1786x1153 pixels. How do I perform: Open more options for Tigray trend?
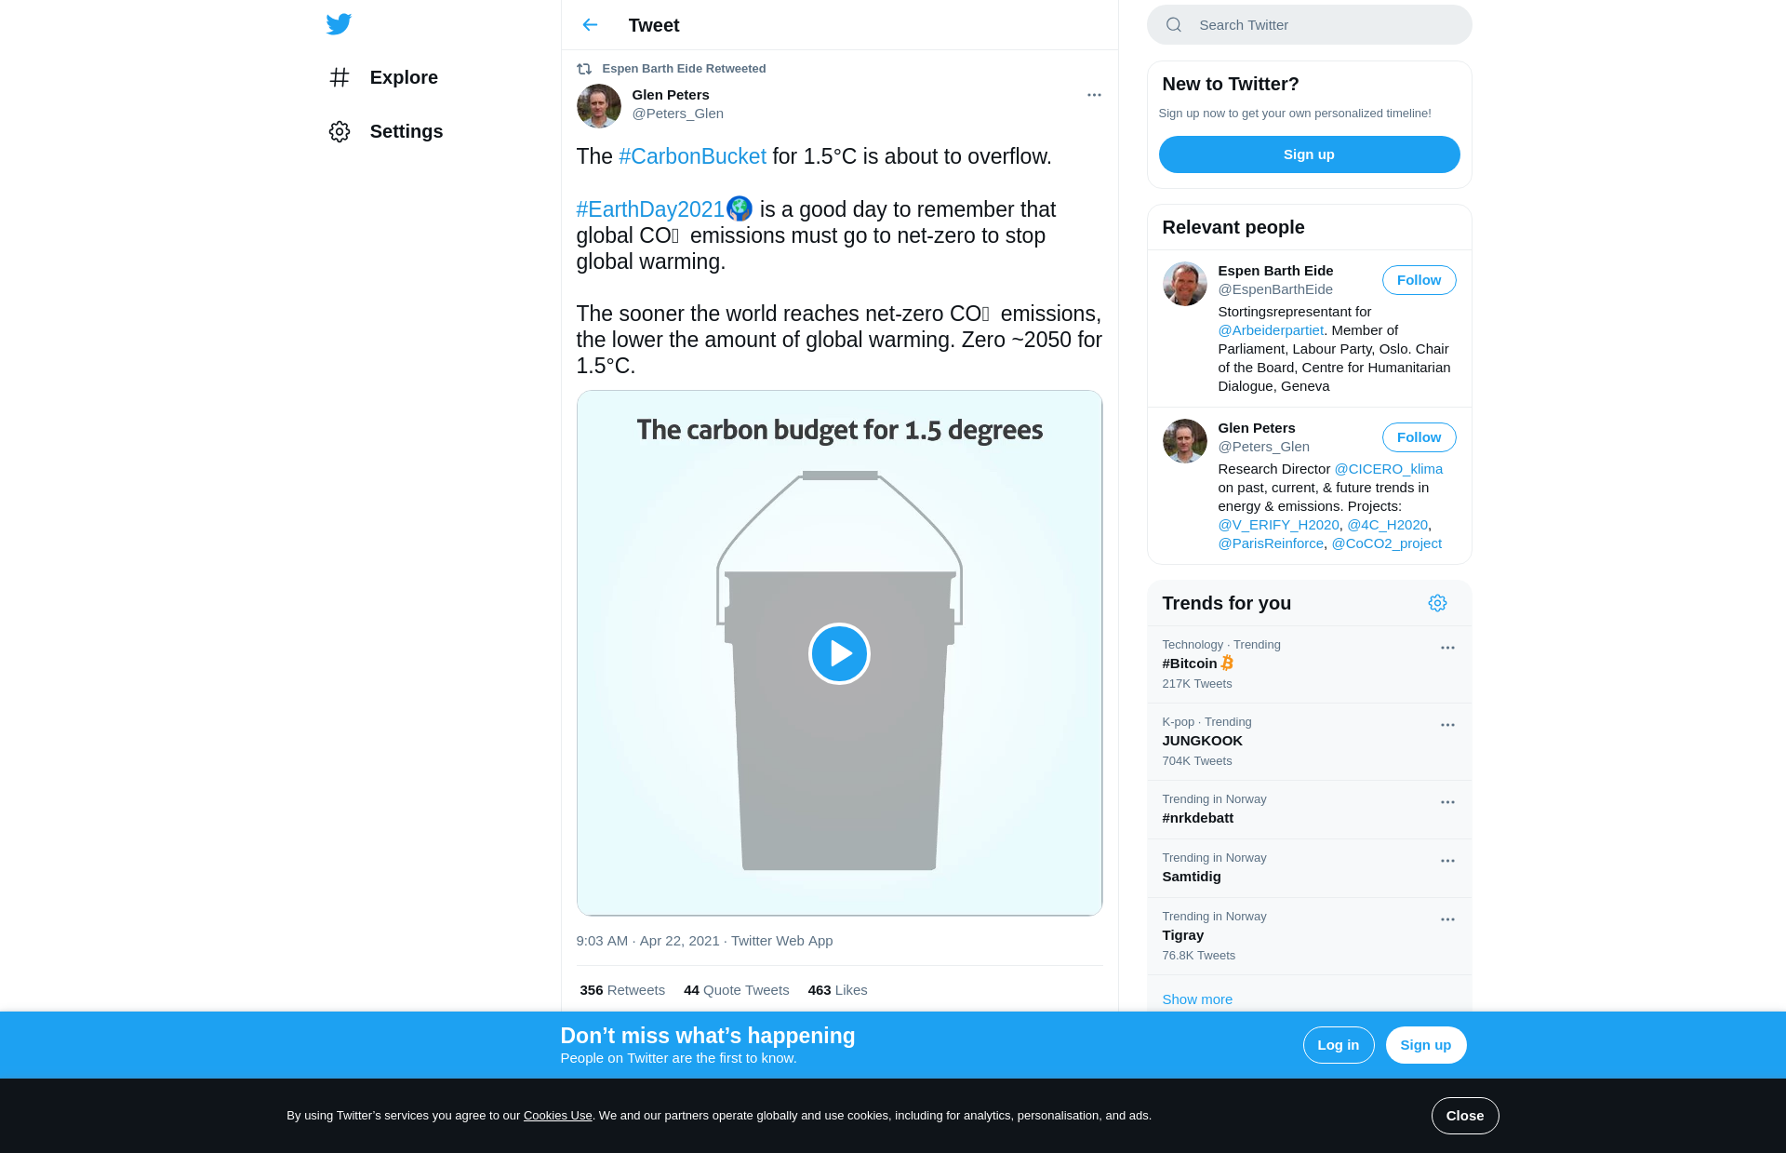coord(1447,919)
